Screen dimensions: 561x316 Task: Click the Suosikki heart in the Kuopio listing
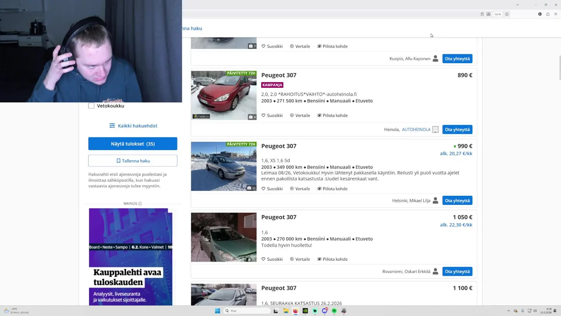pyautogui.click(x=263, y=46)
